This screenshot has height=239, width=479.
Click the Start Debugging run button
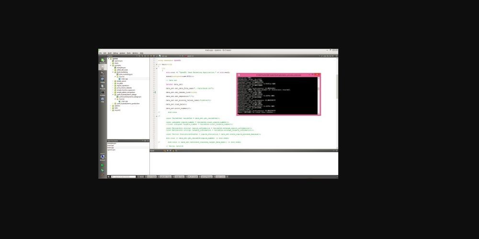103,170
